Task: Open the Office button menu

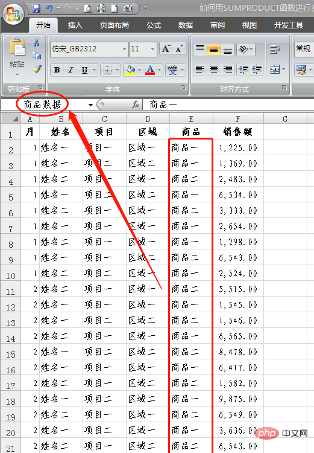Action: click(x=13, y=14)
